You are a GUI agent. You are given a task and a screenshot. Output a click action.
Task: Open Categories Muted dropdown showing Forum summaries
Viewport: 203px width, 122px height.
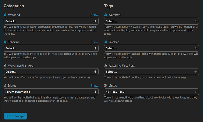tap(51, 92)
